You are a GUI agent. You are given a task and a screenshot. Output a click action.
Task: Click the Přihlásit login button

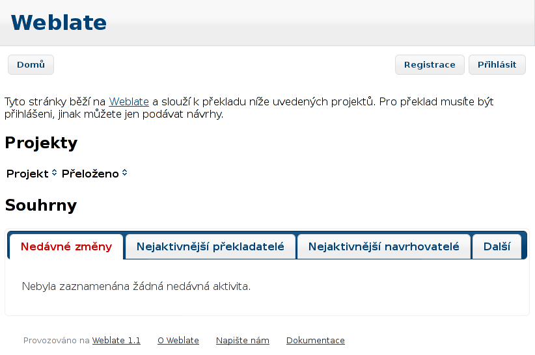pyautogui.click(x=497, y=64)
